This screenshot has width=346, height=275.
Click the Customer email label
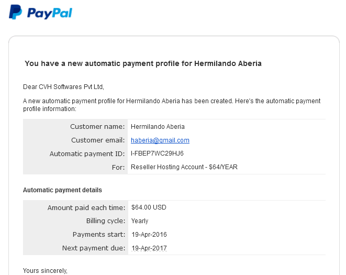[98, 140]
